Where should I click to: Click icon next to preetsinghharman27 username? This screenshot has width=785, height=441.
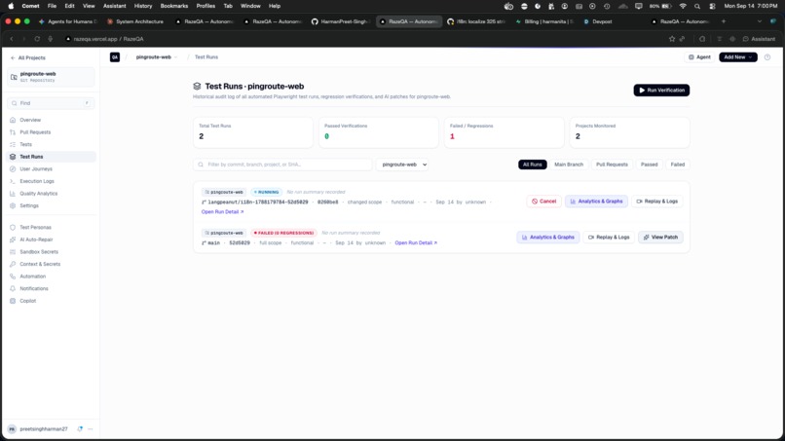[x=80, y=429]
